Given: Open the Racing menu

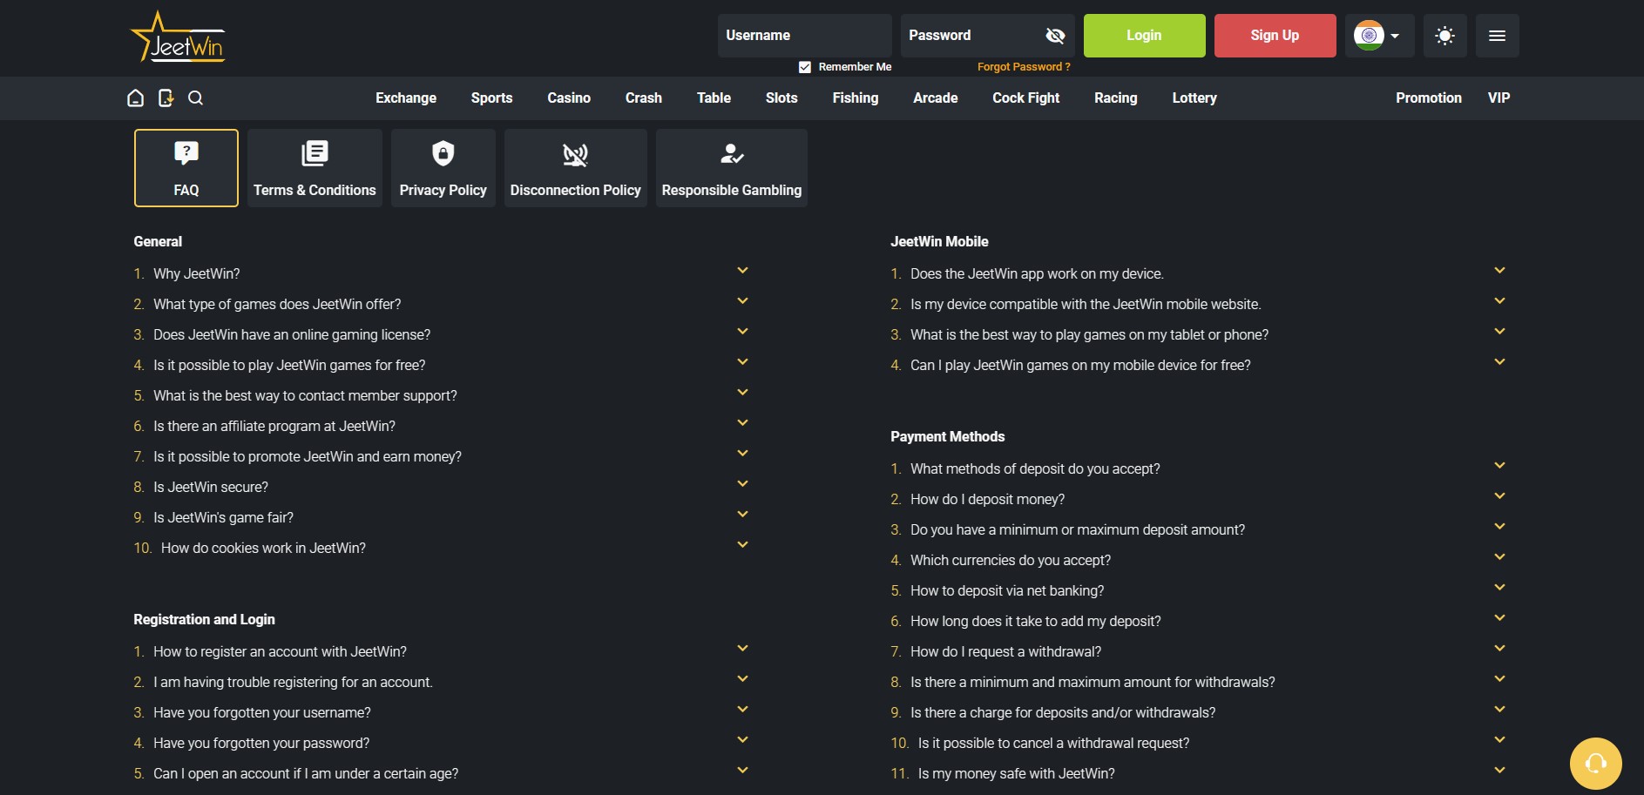Looking at the screenshot, I should (1116, 98).
